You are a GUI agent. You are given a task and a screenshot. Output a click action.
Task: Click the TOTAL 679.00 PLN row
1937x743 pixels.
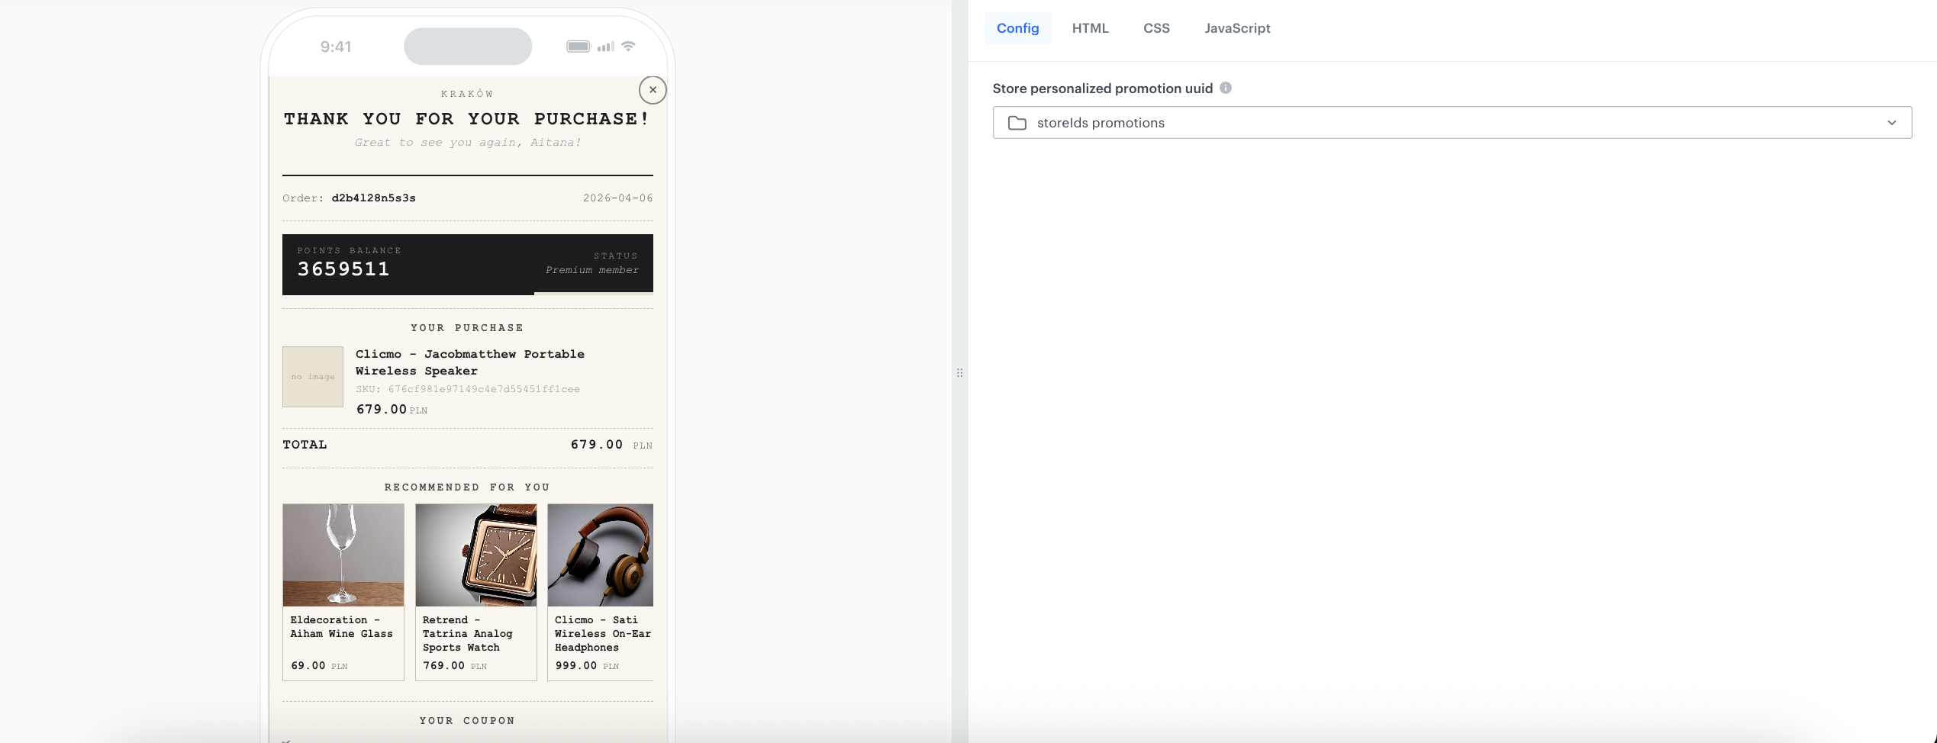coord(468,444)
